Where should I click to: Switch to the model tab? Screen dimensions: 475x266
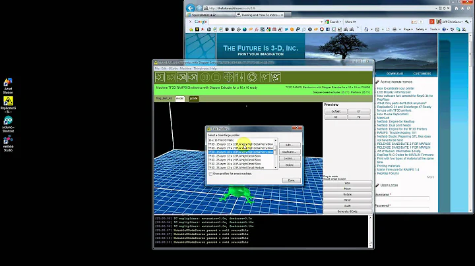(179, 99)
